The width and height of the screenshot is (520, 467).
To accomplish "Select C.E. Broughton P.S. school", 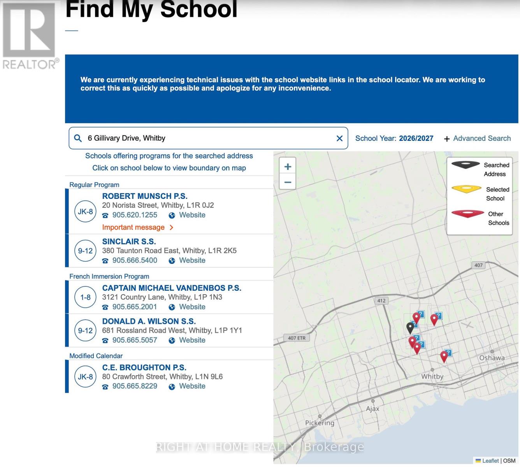I will tap(144, 368).
